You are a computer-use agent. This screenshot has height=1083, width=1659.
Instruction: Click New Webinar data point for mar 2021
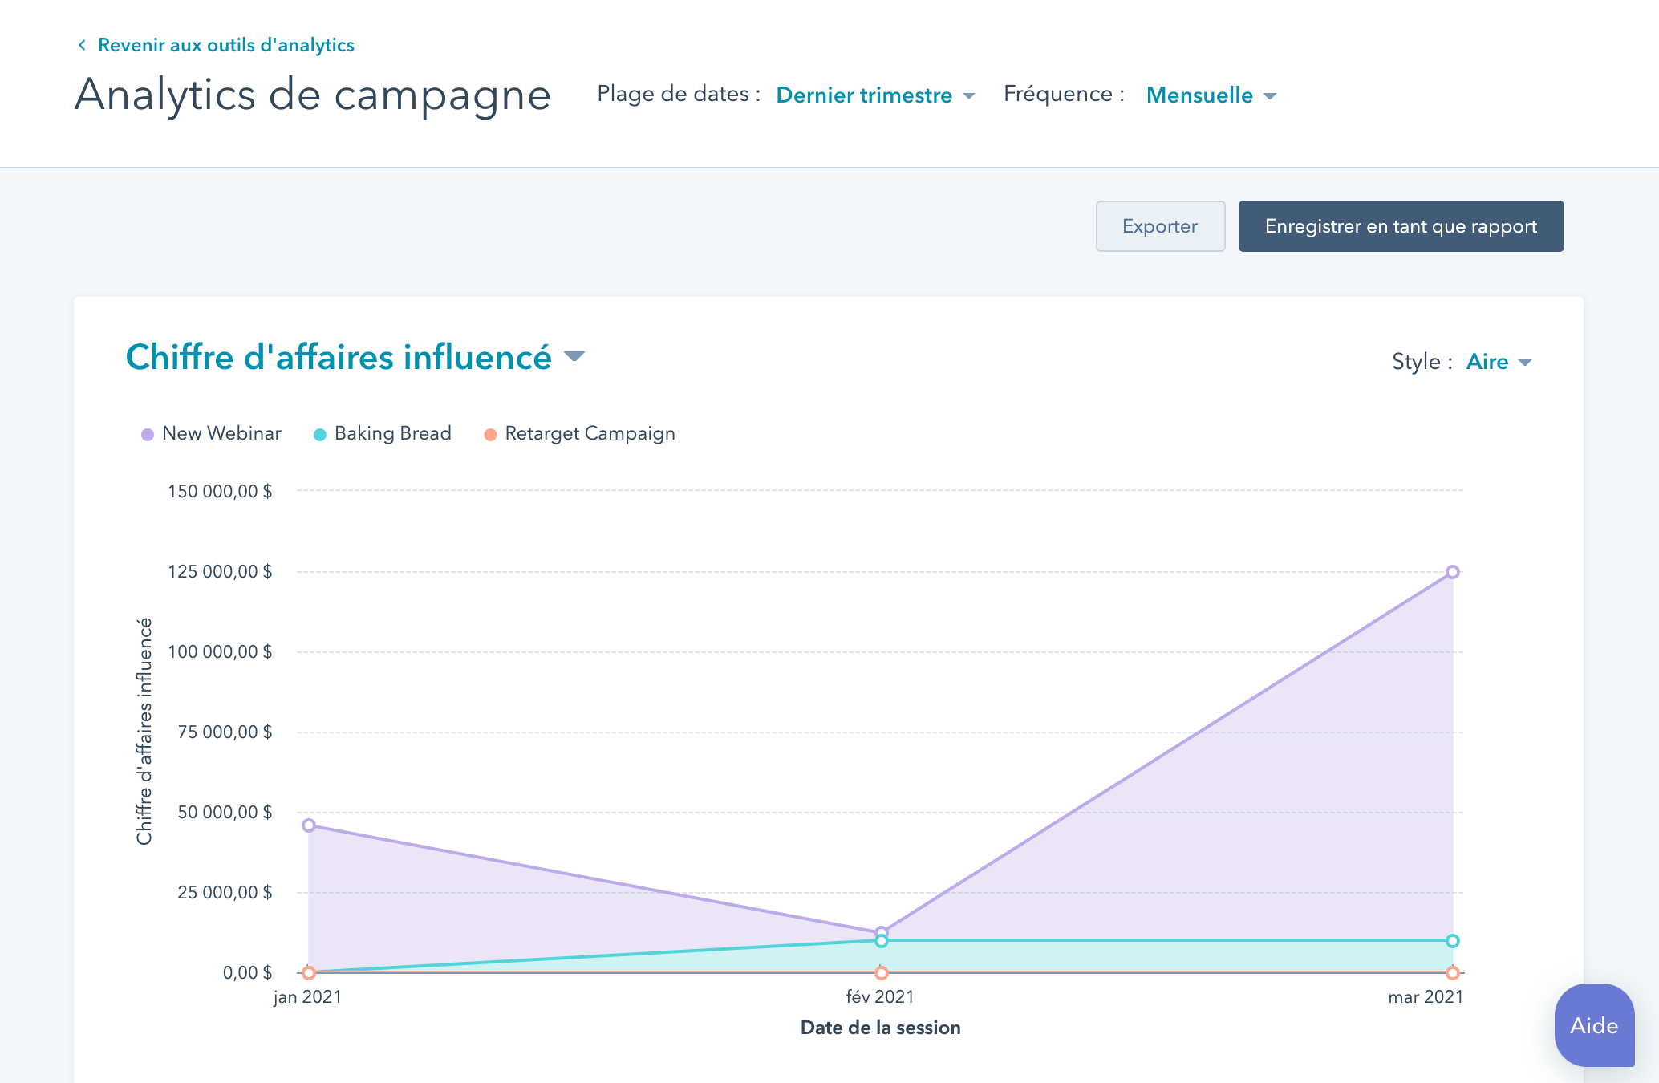(1452, 572)
